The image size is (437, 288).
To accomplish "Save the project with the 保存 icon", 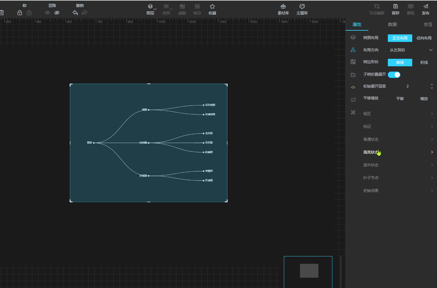I will pyautogui.click(x=396, y=9).
